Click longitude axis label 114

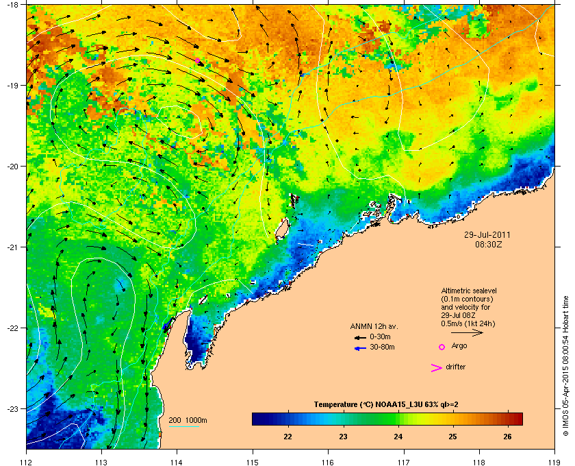177,462
